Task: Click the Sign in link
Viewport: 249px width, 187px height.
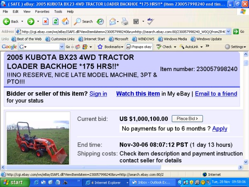Action: [98, 93]
